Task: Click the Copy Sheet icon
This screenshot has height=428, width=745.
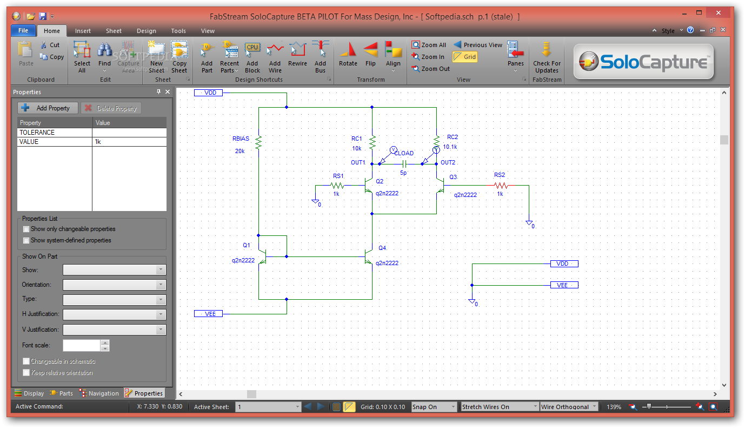Action: [x=179, y=50]
